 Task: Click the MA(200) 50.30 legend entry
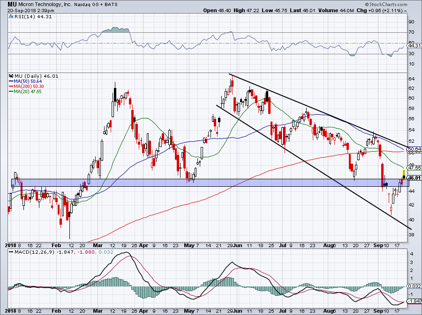click(x=27, y=87)
